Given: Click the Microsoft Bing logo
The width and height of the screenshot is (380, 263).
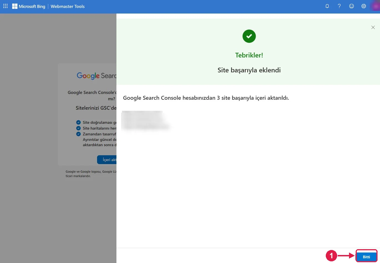Looking at the screenshot, I should tap(28, 6).
